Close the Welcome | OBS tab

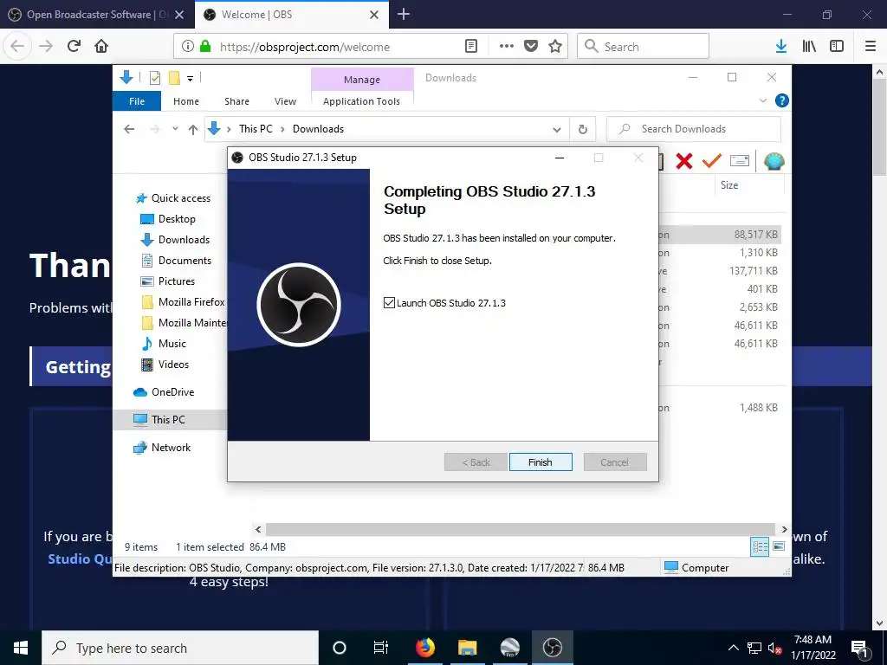click(374, 15)
